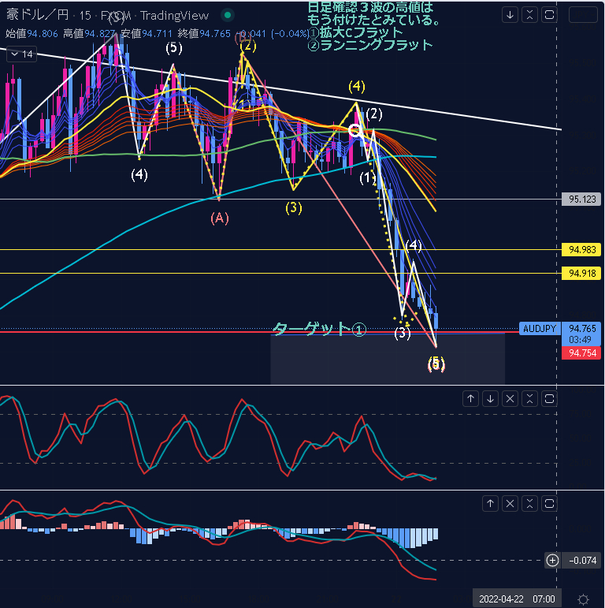Collapse the MACD indicator pane
Image resolution: width=605 pixels, height=608 pixels.
click(x=529, y=502)
